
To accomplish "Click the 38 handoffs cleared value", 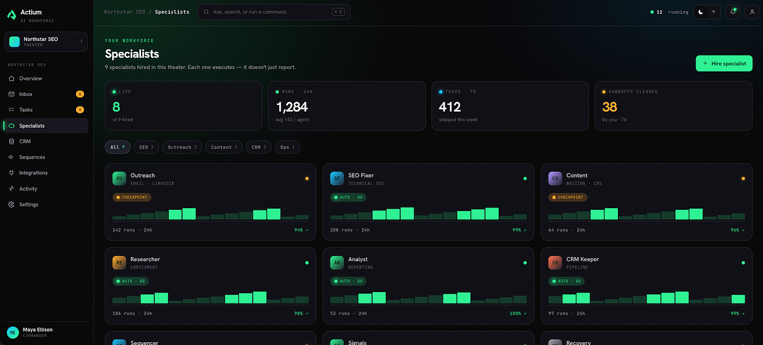I will point(610,107).
